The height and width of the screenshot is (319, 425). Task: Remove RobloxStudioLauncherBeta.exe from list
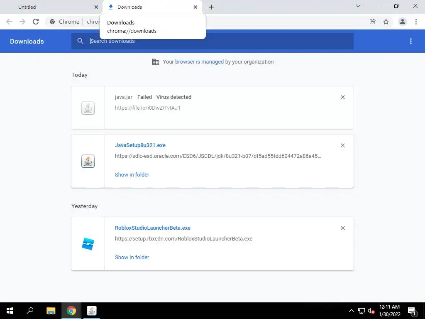(342, 228)
